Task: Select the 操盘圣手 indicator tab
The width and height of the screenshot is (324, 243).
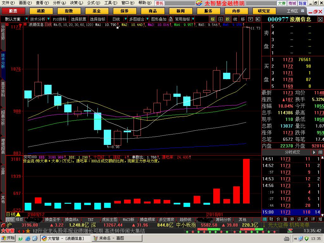Action: [53, 220]
